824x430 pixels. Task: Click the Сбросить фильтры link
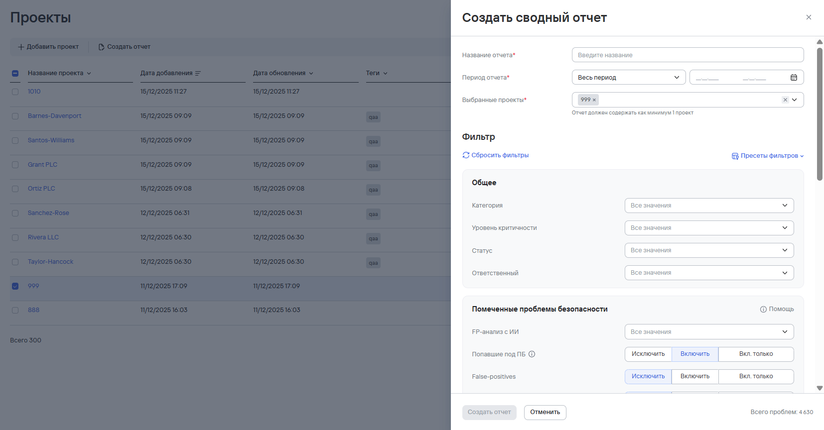click(x=500, y=155)
